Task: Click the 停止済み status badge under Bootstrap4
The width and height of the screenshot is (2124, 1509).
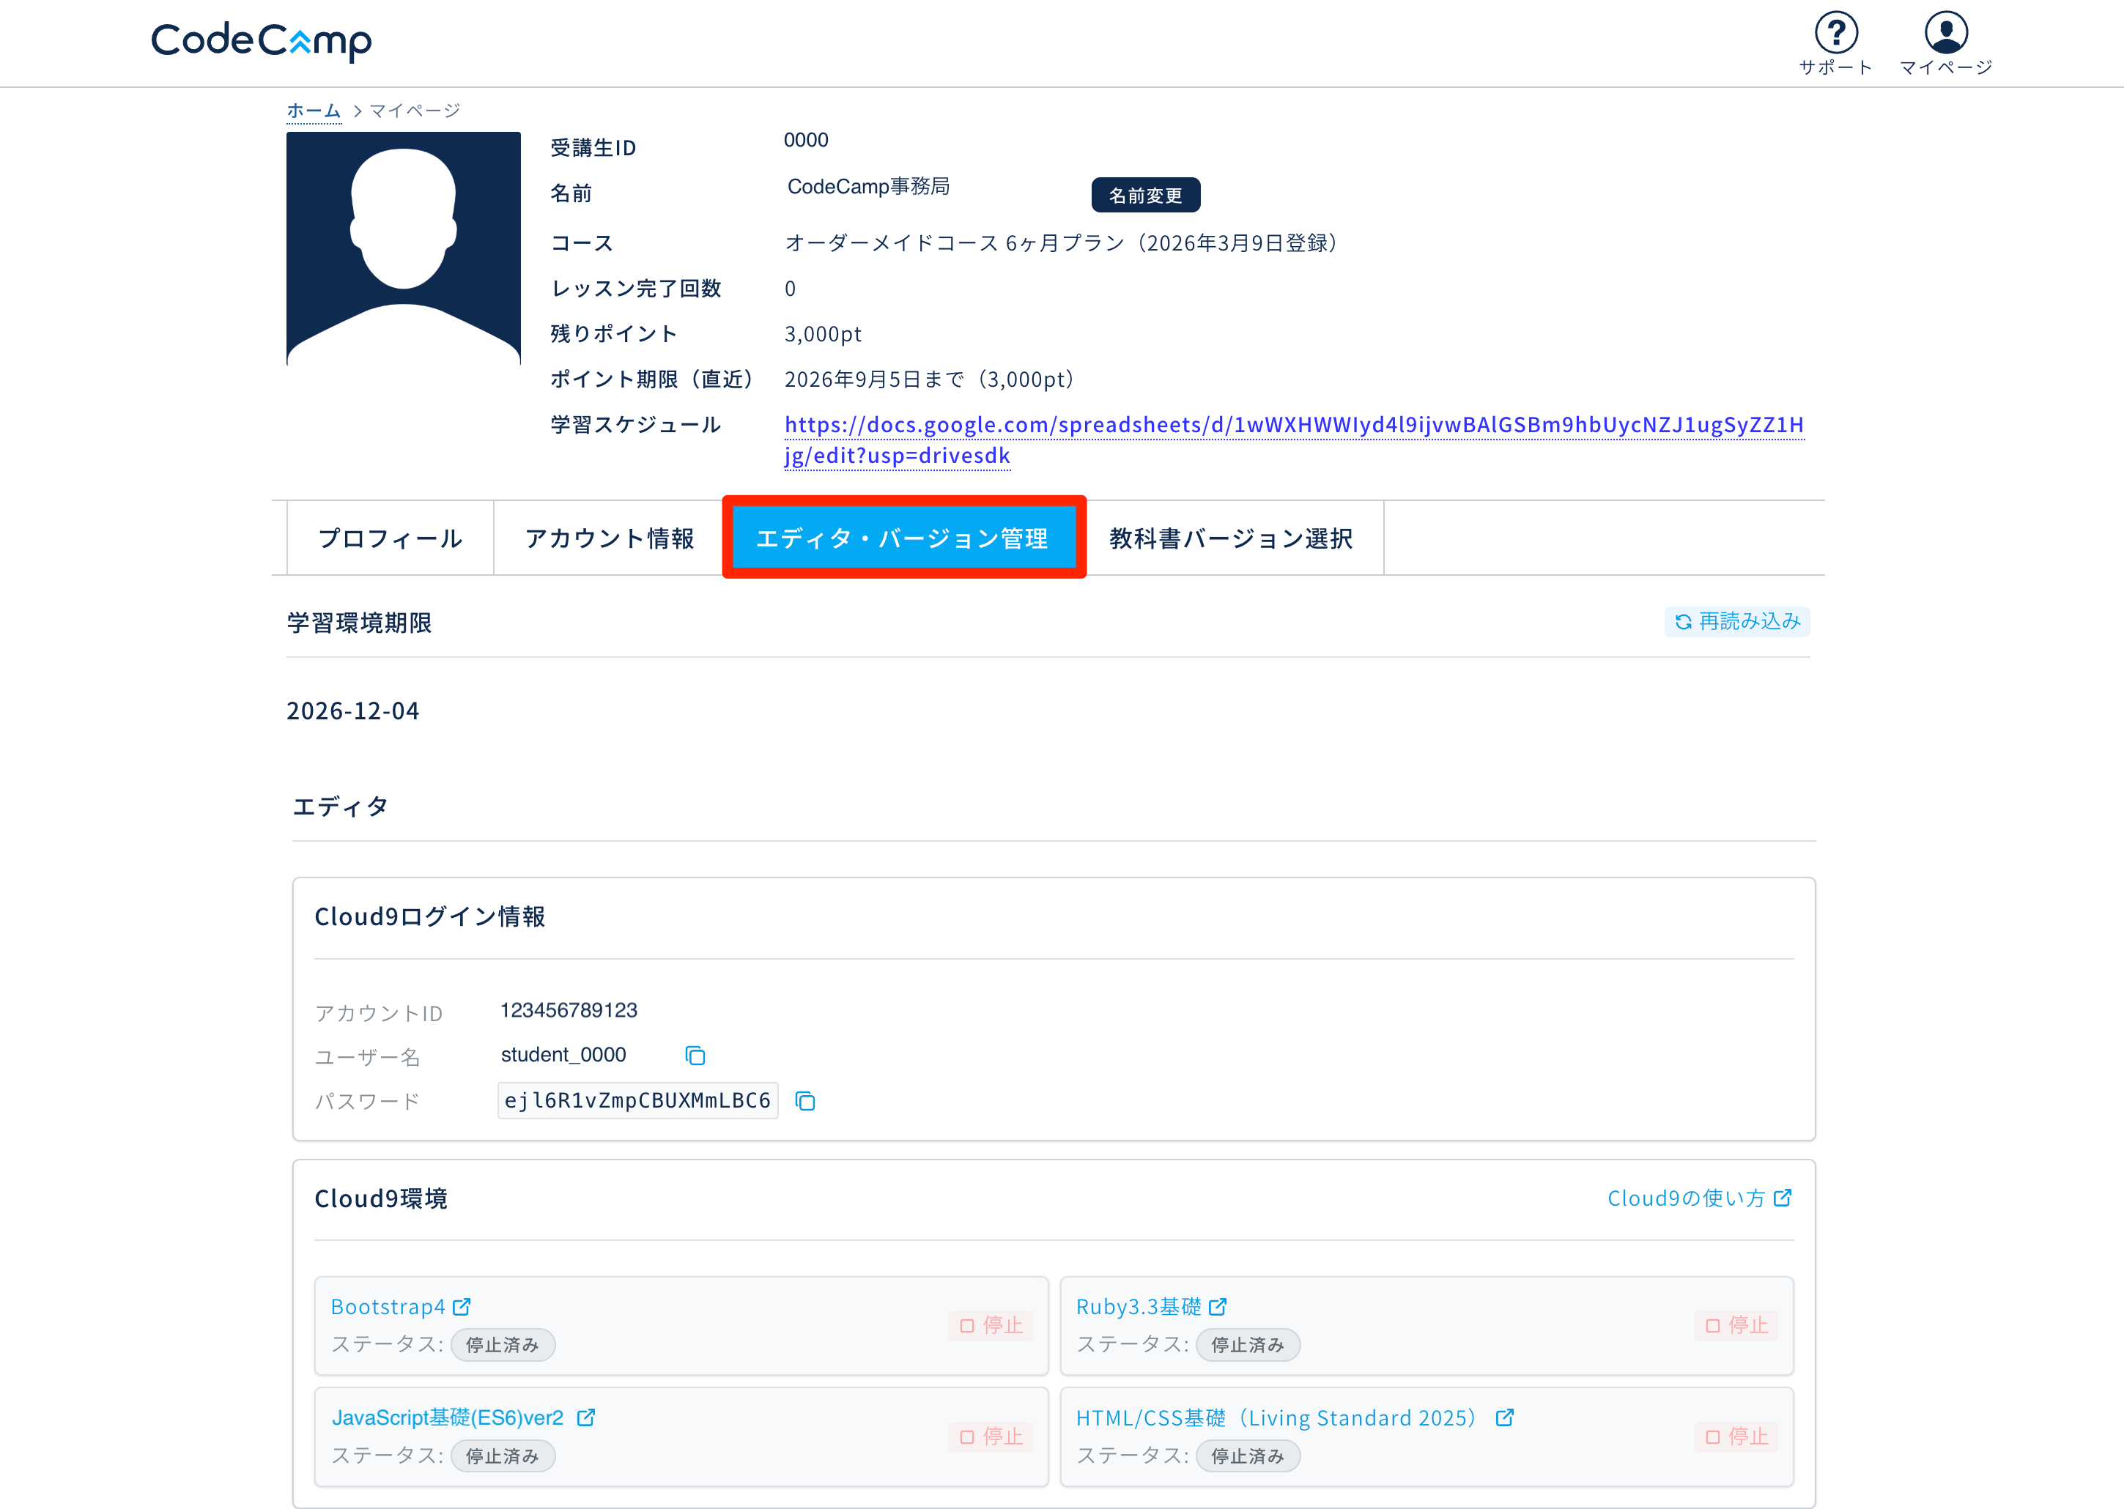Action: [503, 1344]
